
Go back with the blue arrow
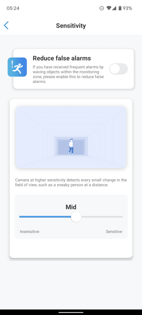point(6,26)
